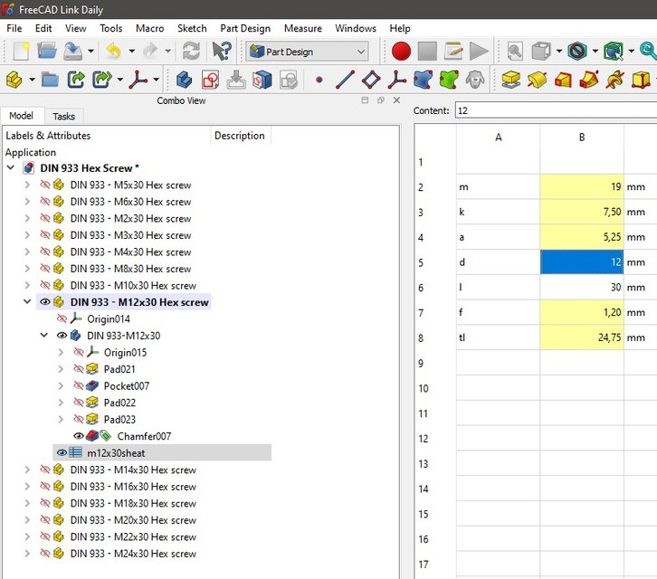Click the Create Group folder icon
This screenshot has height=579, width=657.
click(50, 80)
